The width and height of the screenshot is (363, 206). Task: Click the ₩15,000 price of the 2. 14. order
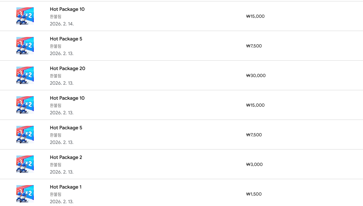pos(255,16)
